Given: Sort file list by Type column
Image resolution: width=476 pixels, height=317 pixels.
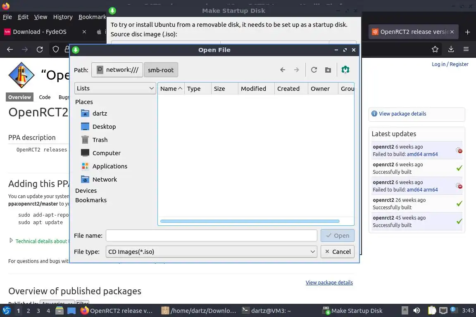Looking at the screenshot, I should point(198,89).
